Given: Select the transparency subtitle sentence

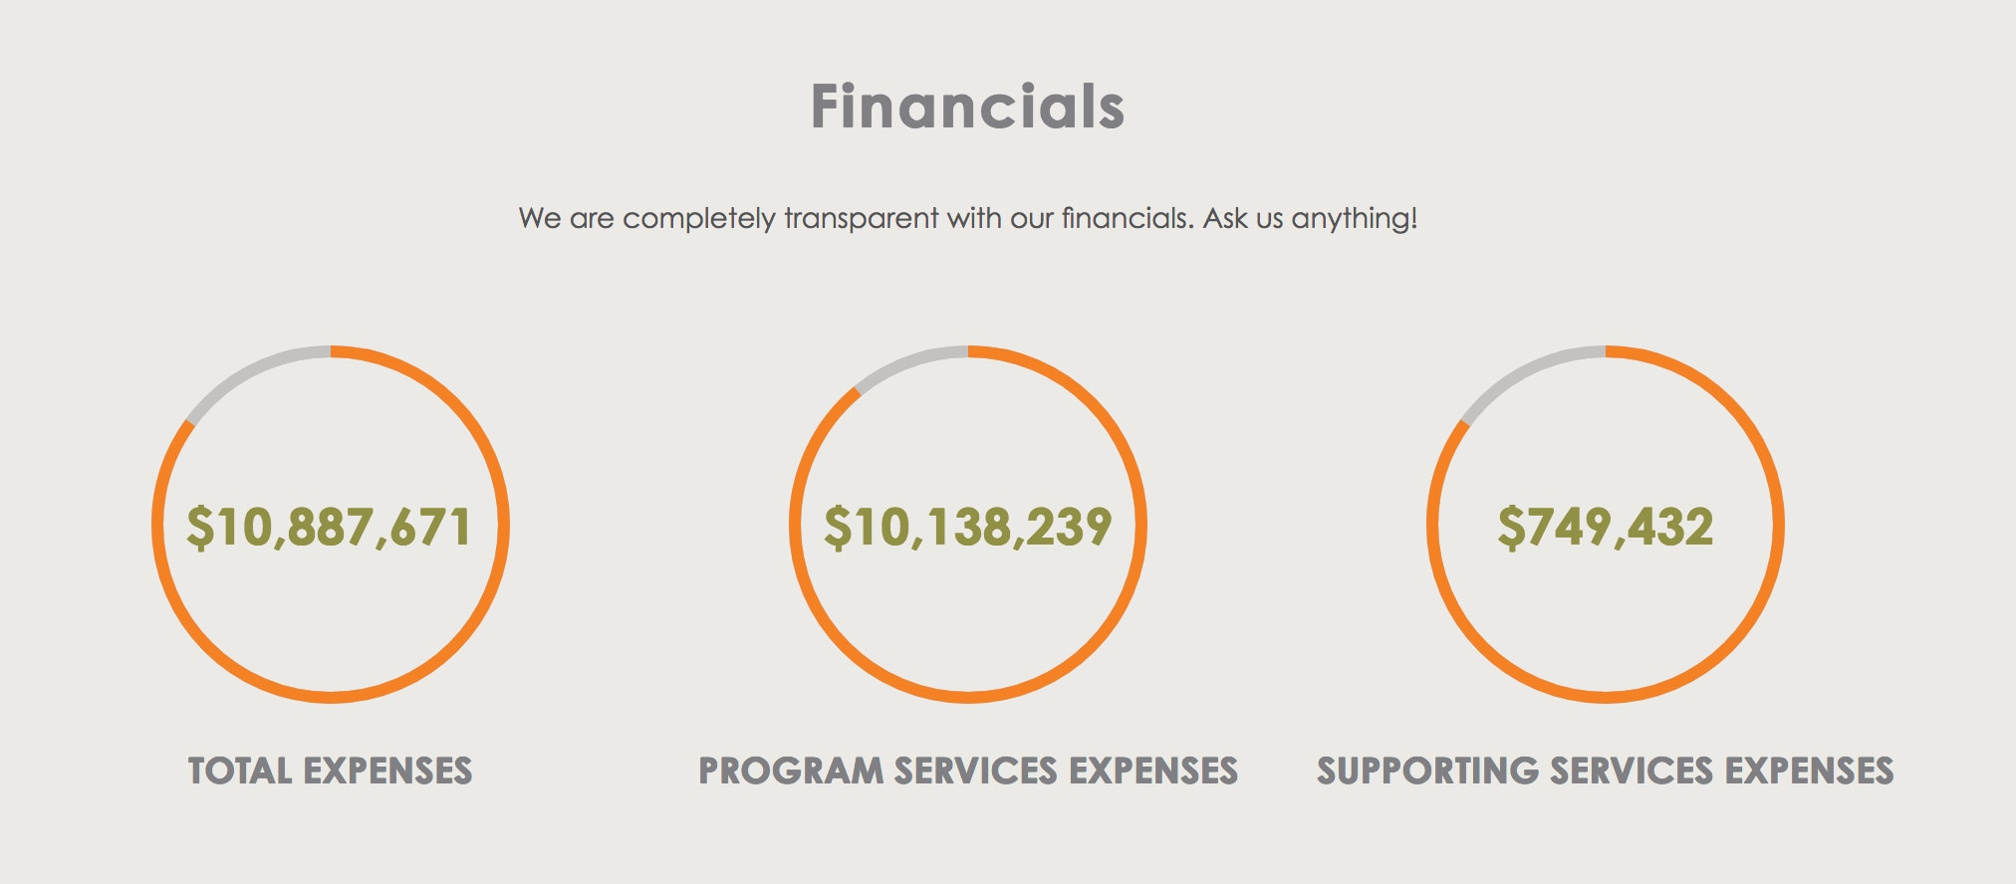Looking at the screenshot, I should [x=967, y=218].
